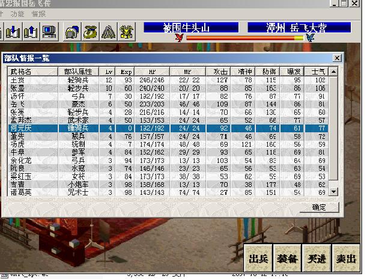Image resolution: width=370 pixels, height=279 pixels.
Task: Sort table by 部队属性 column header
Action: (x=76, y=71)
